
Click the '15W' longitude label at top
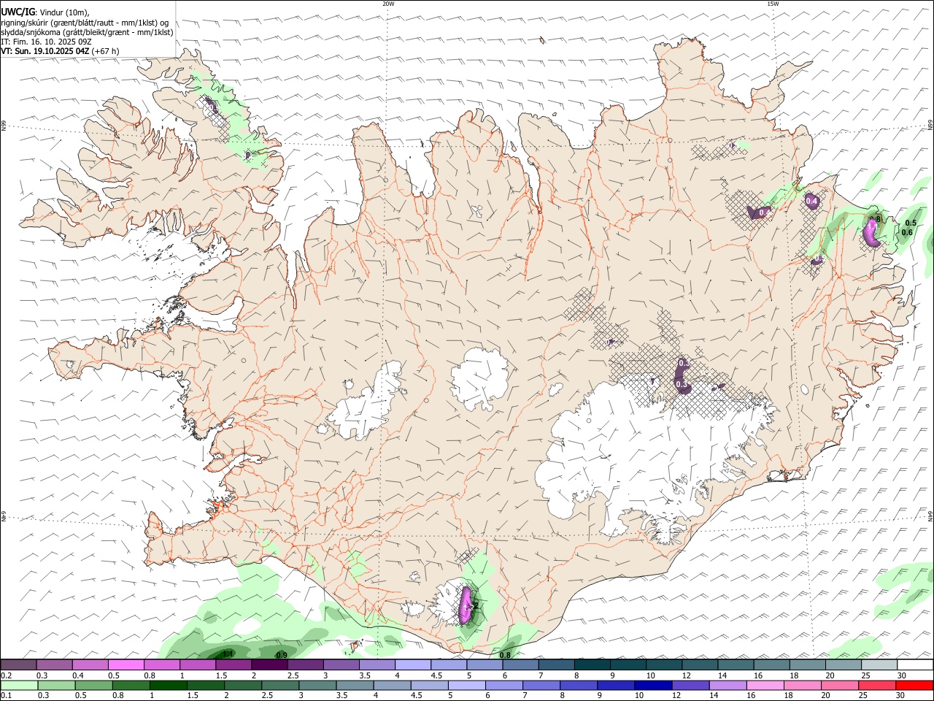click(773, 4)
